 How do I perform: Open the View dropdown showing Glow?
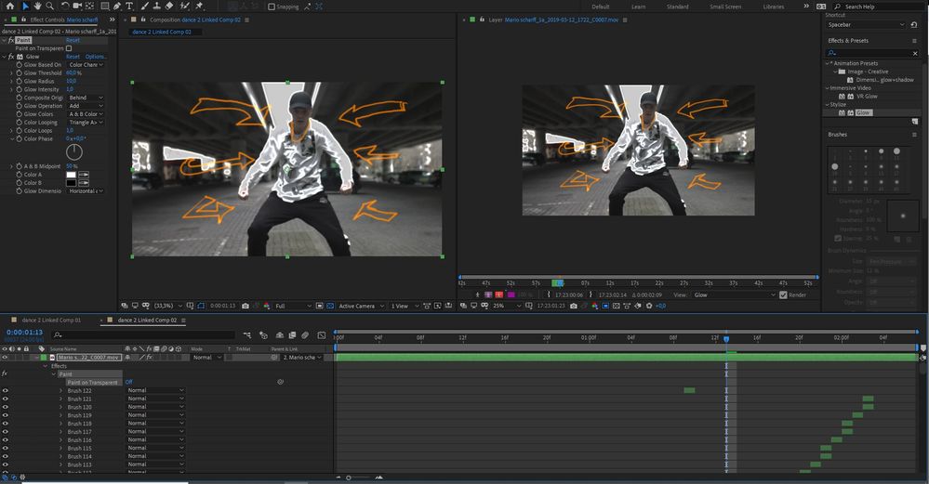pyautogui.click(x=733, y=294)
